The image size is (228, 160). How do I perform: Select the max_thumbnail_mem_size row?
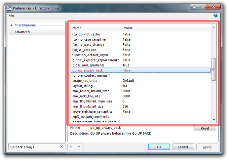coord(141,101)
